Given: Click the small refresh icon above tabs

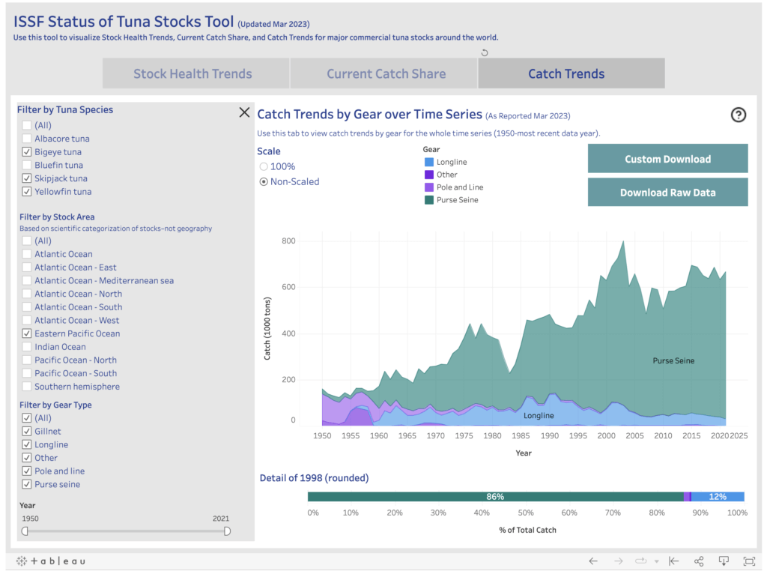Looking at the screenshot, I should [x=485, y=52].
